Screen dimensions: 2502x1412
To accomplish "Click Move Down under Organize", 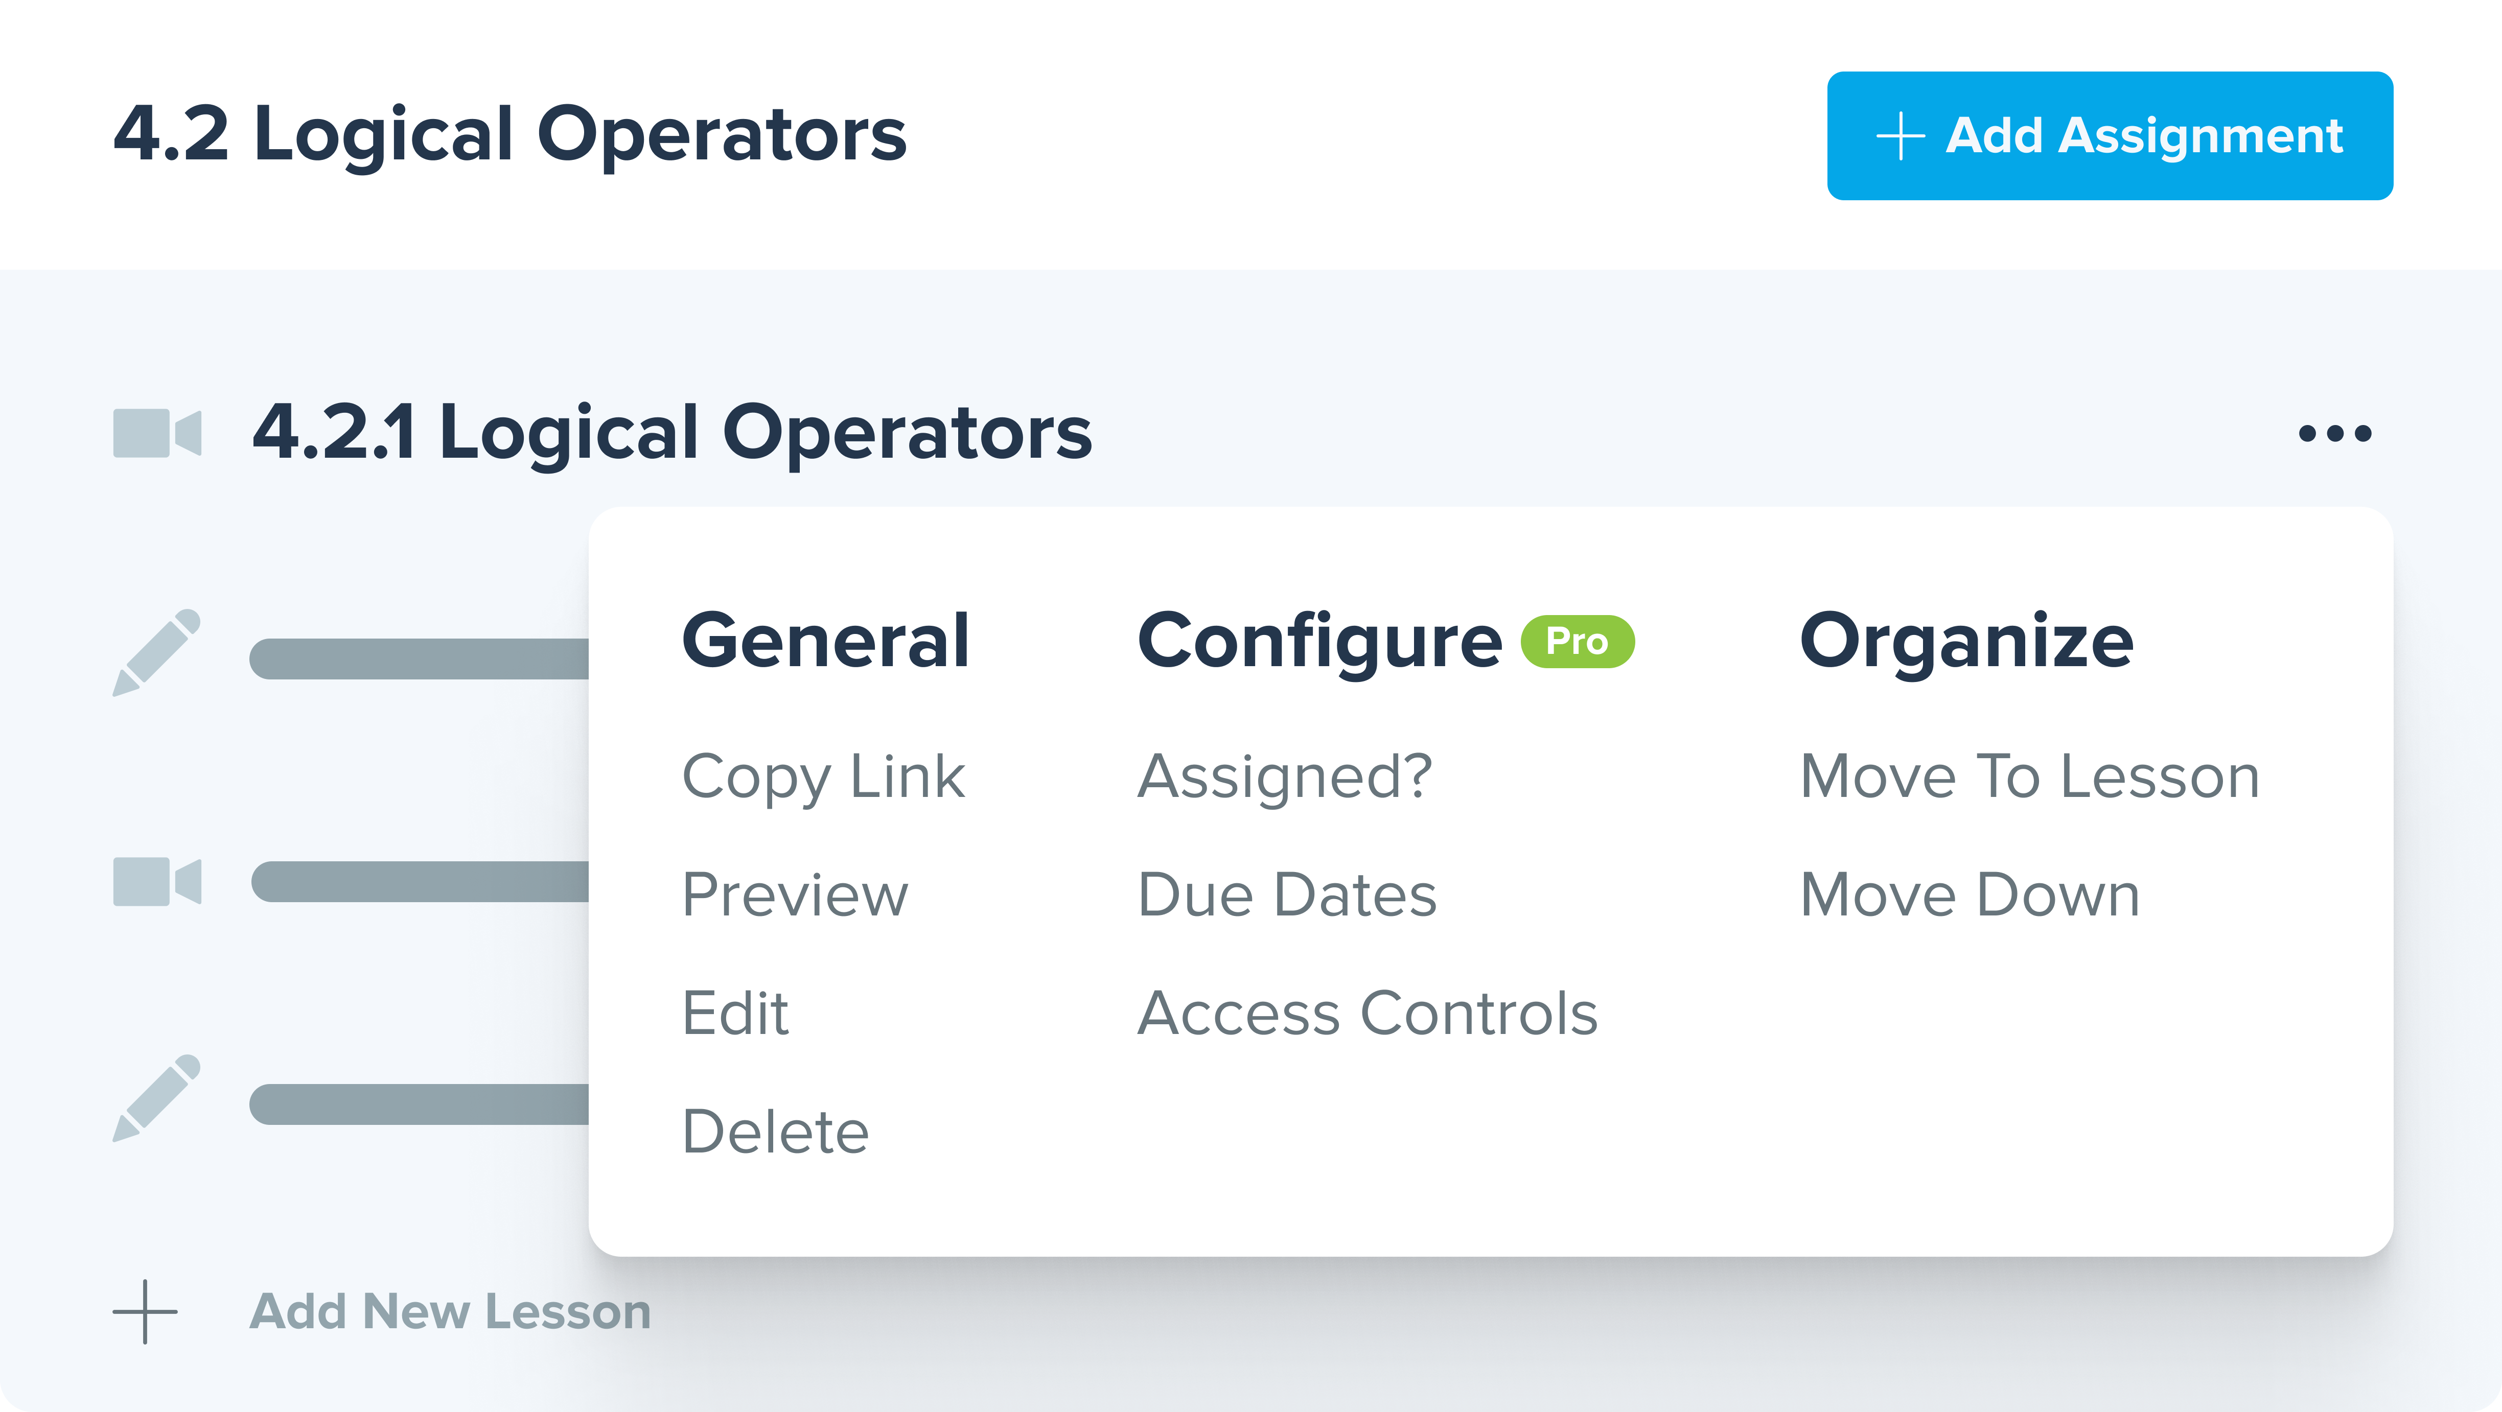I will tap(1970, 895).
